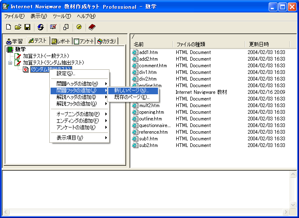The image size is (299, 218).
Task: Click the red page icon of the selected node
Action: (26, 69)
